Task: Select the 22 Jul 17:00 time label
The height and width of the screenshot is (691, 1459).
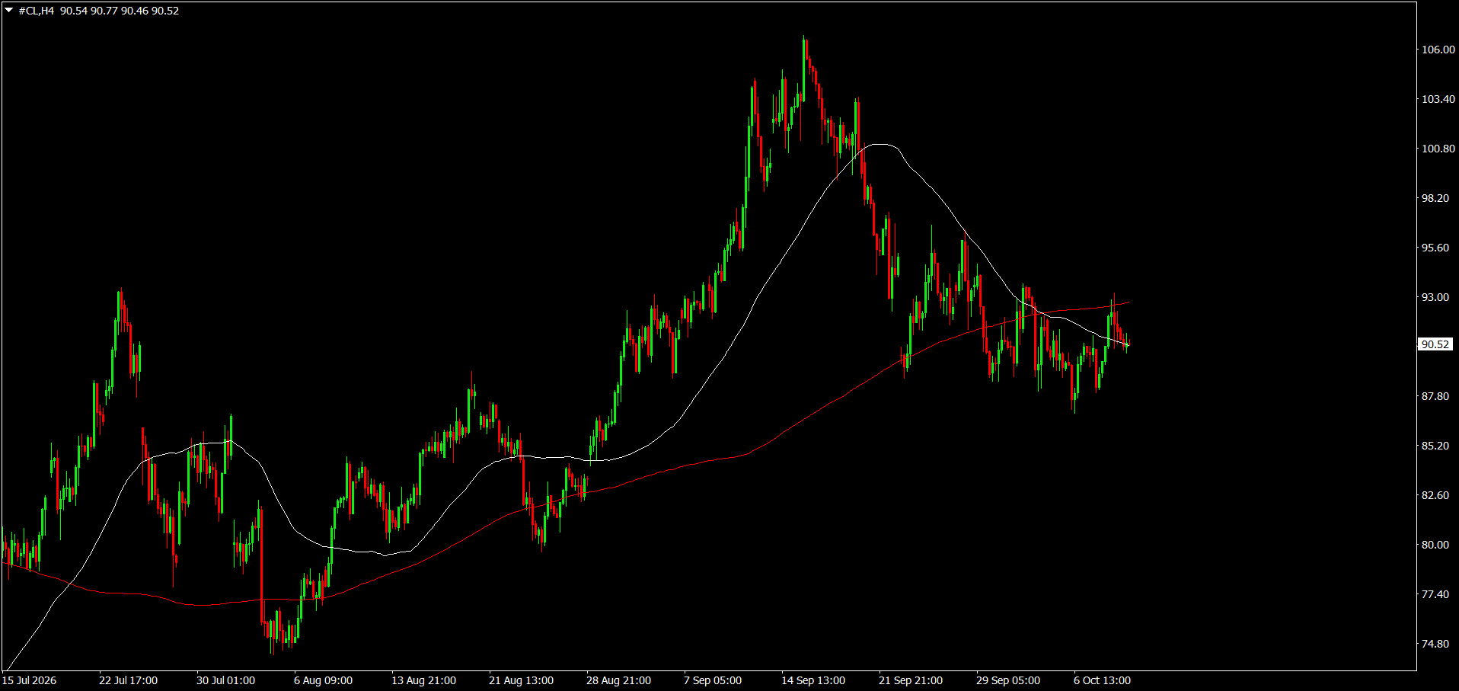Action: tap(128, 680)
